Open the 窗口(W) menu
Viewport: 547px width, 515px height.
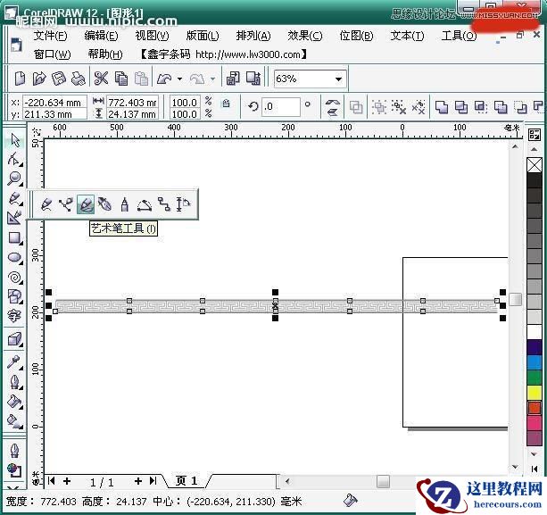pos(53,54)
